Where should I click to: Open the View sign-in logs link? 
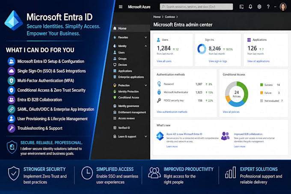(x=218, y=61)
